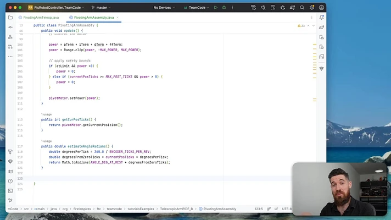The height and width of the screenshot is (220, 391).
Task: Open the TeamCode run configuration dropdown
Action: pyautogui.click(x=196, y=8)
